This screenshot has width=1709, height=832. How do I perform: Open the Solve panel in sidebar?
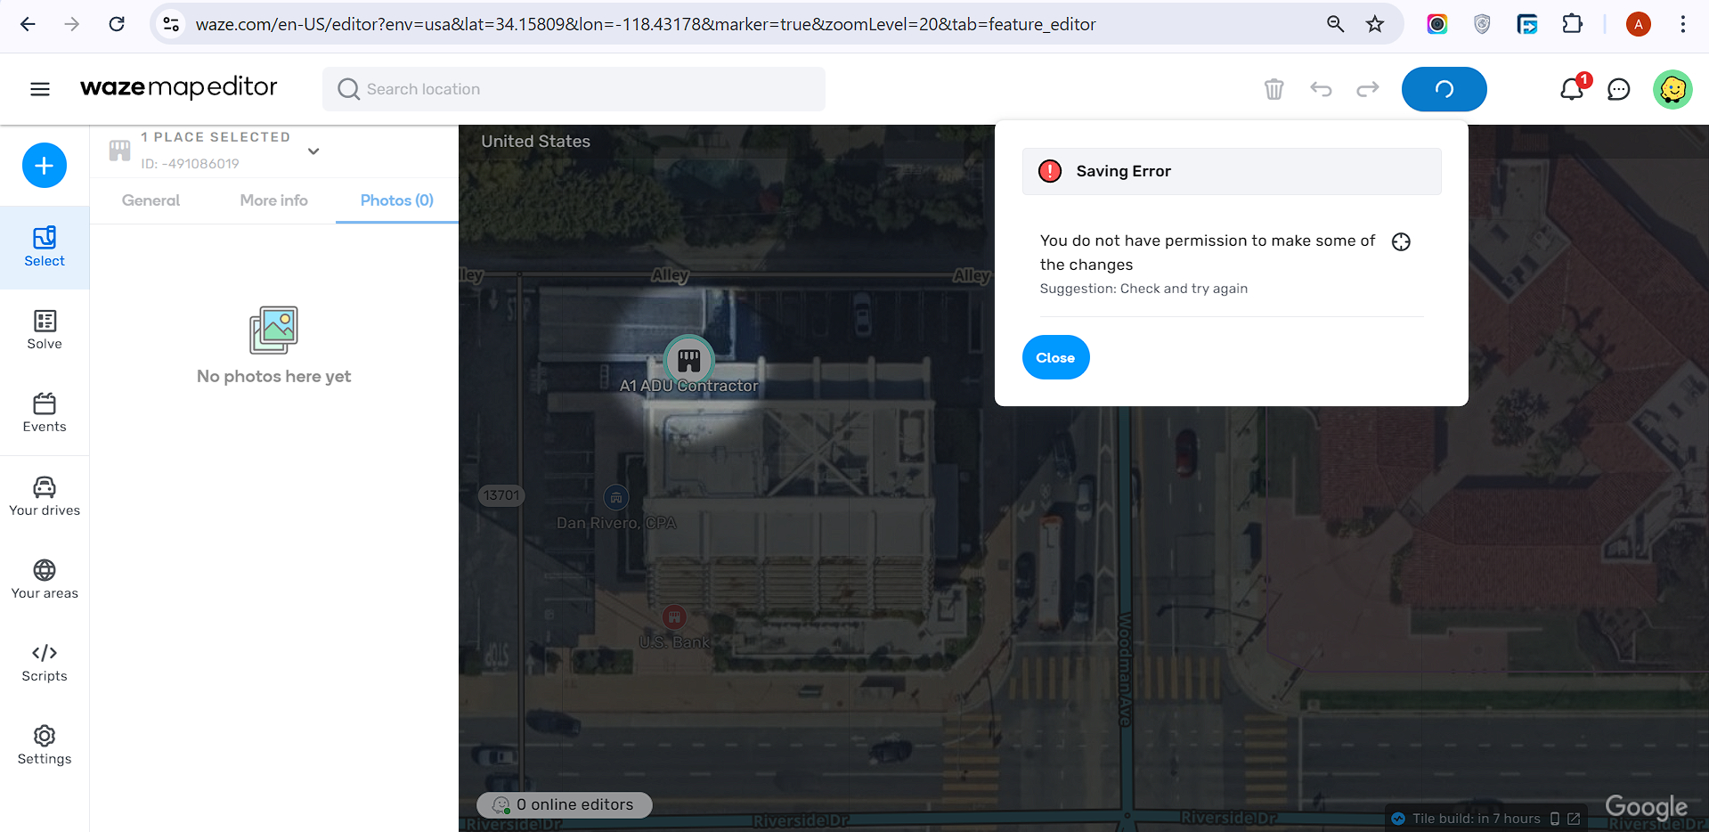tap(45, 330)
